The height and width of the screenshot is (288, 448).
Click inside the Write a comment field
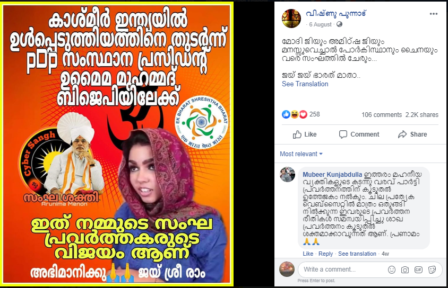(342, 269)
